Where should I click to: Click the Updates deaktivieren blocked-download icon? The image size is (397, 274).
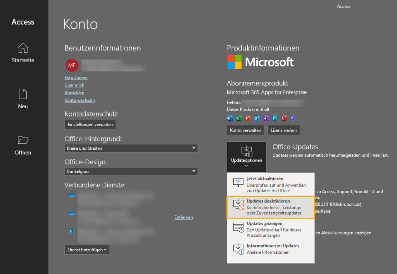click(238, 205)
